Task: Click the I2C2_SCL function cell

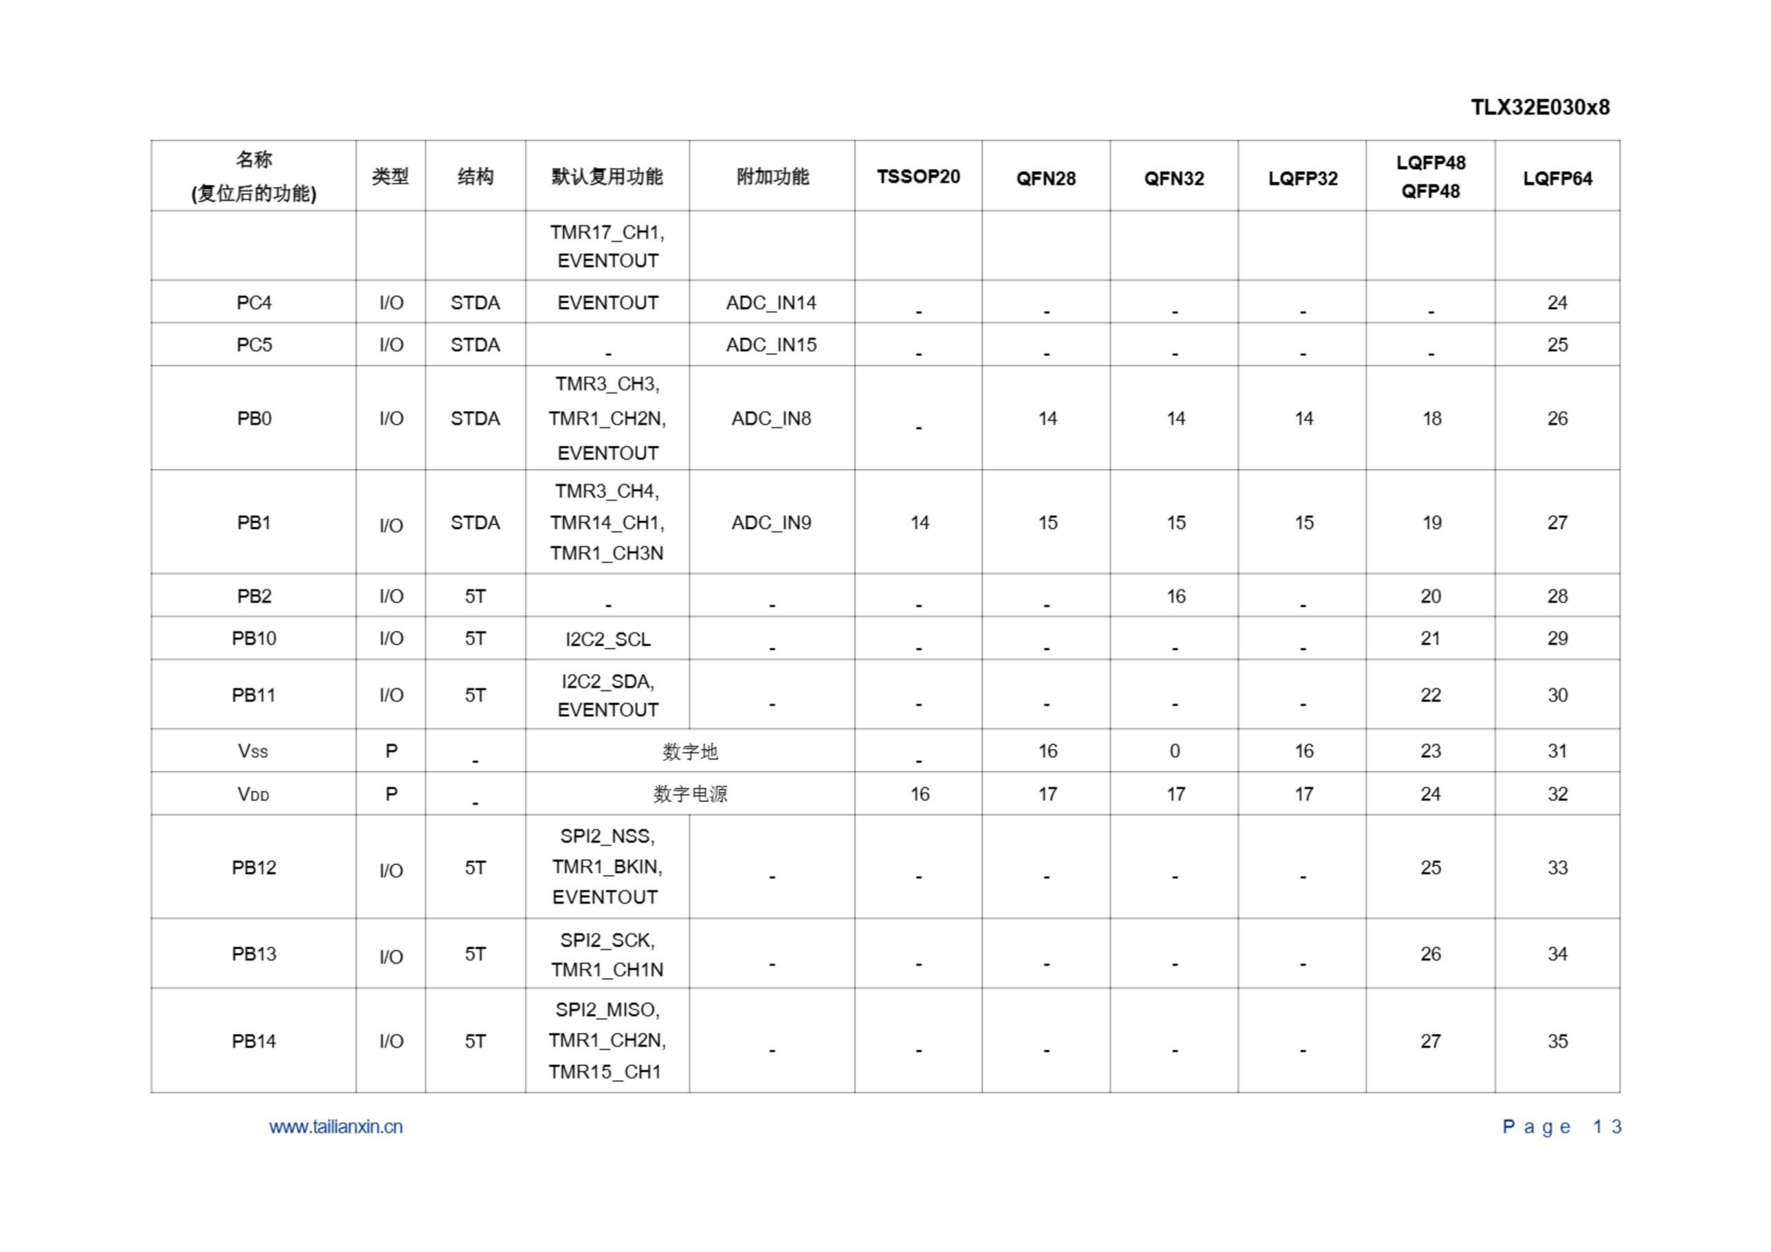Action: [x=607, y=638]
